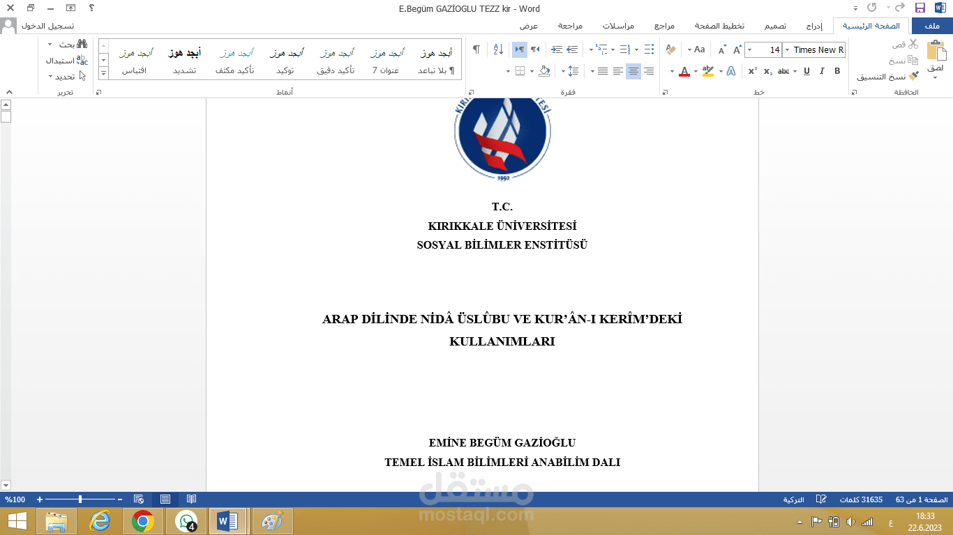
Task: Switch to the Insert (إدراج) tab
Action: coord(814,26)
